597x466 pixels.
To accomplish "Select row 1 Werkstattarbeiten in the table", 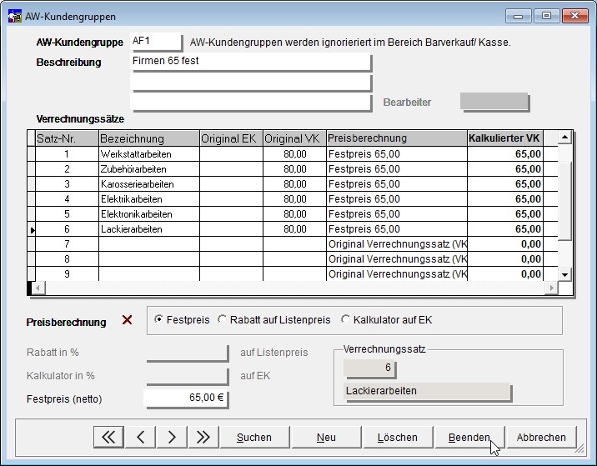I will pyautogui.click(x=293, y=154).
